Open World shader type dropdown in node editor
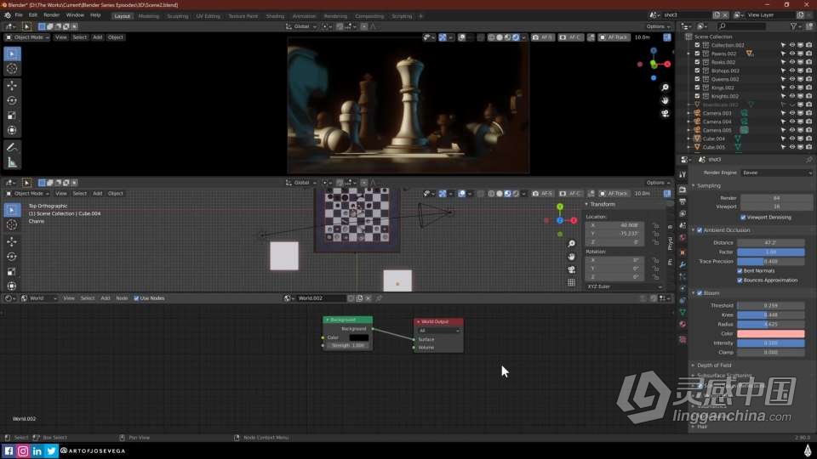 39,298
